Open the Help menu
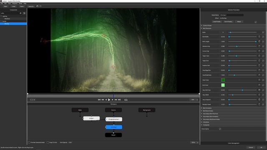The height and width of the screenshot is (150, 267). tap(25, 3)
